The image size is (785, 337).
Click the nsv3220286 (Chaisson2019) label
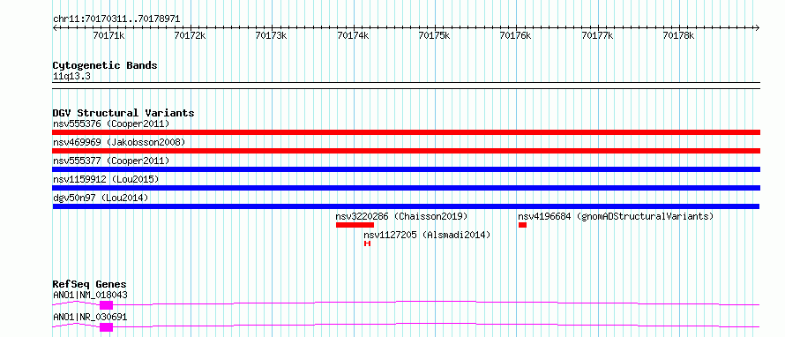[x=401, y=216]
